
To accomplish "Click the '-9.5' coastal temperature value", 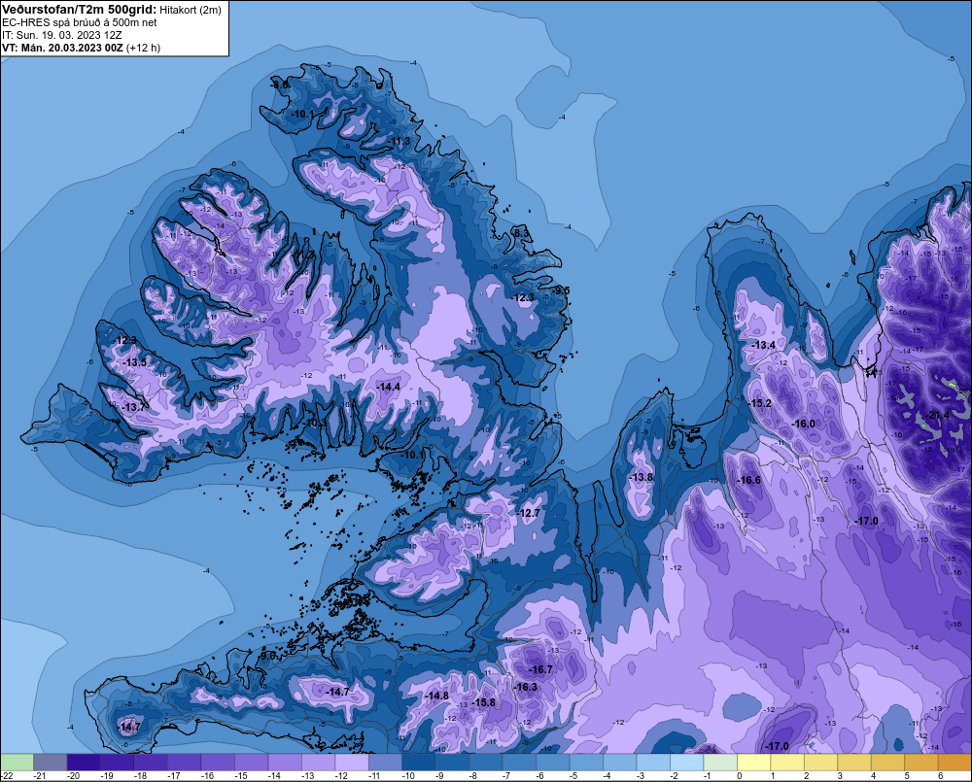I will [x=561, y=290].
